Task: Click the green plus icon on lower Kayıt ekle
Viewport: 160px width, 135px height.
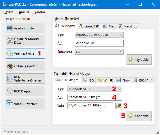Action: pos(130,115)
